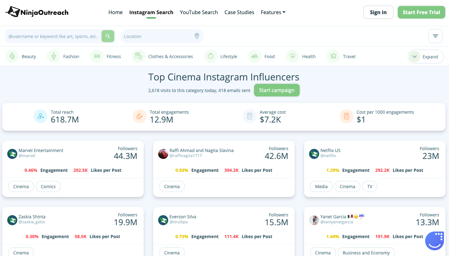
Task: Click the Media tag on Netflix card
Action: click(x=321, y=187)
